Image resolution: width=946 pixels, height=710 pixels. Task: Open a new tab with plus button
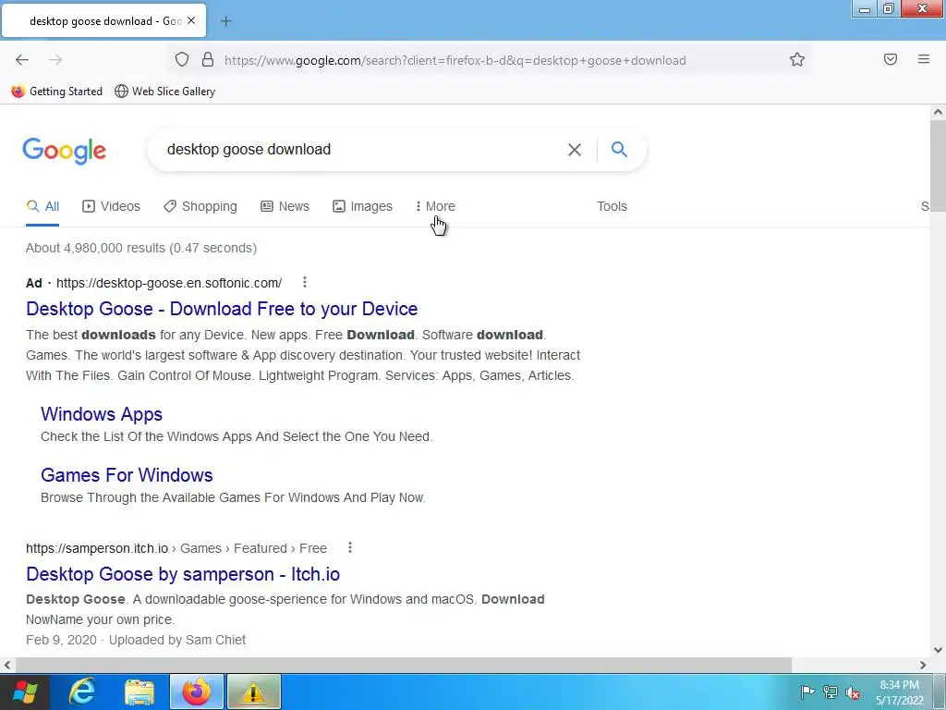(x=225, y=21)
